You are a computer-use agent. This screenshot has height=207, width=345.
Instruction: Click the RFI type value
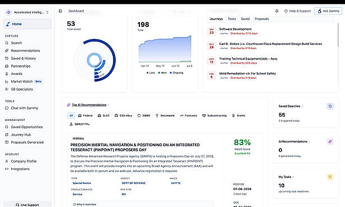tap(124, 194)
